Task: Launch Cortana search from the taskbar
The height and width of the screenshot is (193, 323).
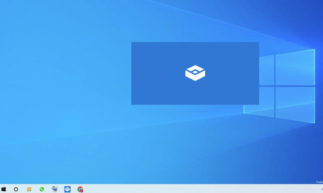Action: click(16, 189)
